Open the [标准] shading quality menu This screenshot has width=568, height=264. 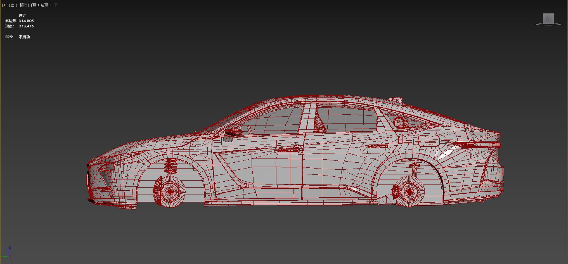click(x=24, y=5)
